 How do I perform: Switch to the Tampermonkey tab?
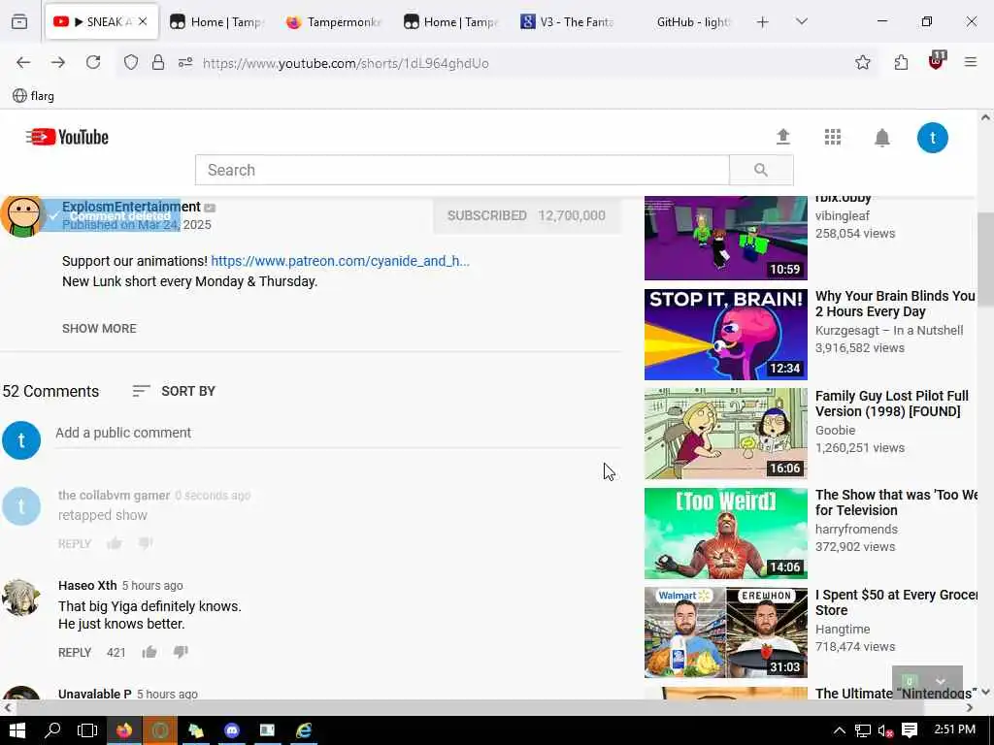[x=334, y=22]
